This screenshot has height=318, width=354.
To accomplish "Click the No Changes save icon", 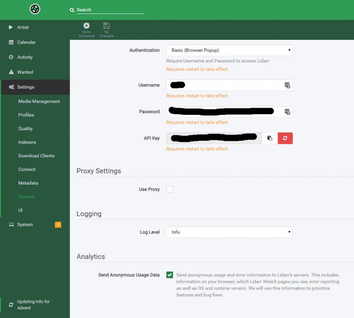I will [106, 25].
